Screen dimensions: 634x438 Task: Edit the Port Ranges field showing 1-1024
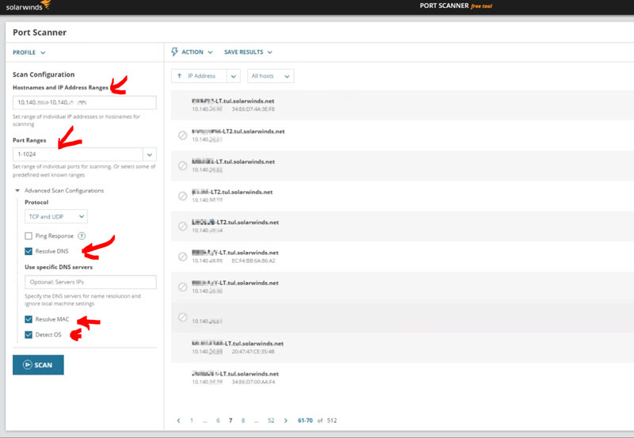tap(78, 154)
